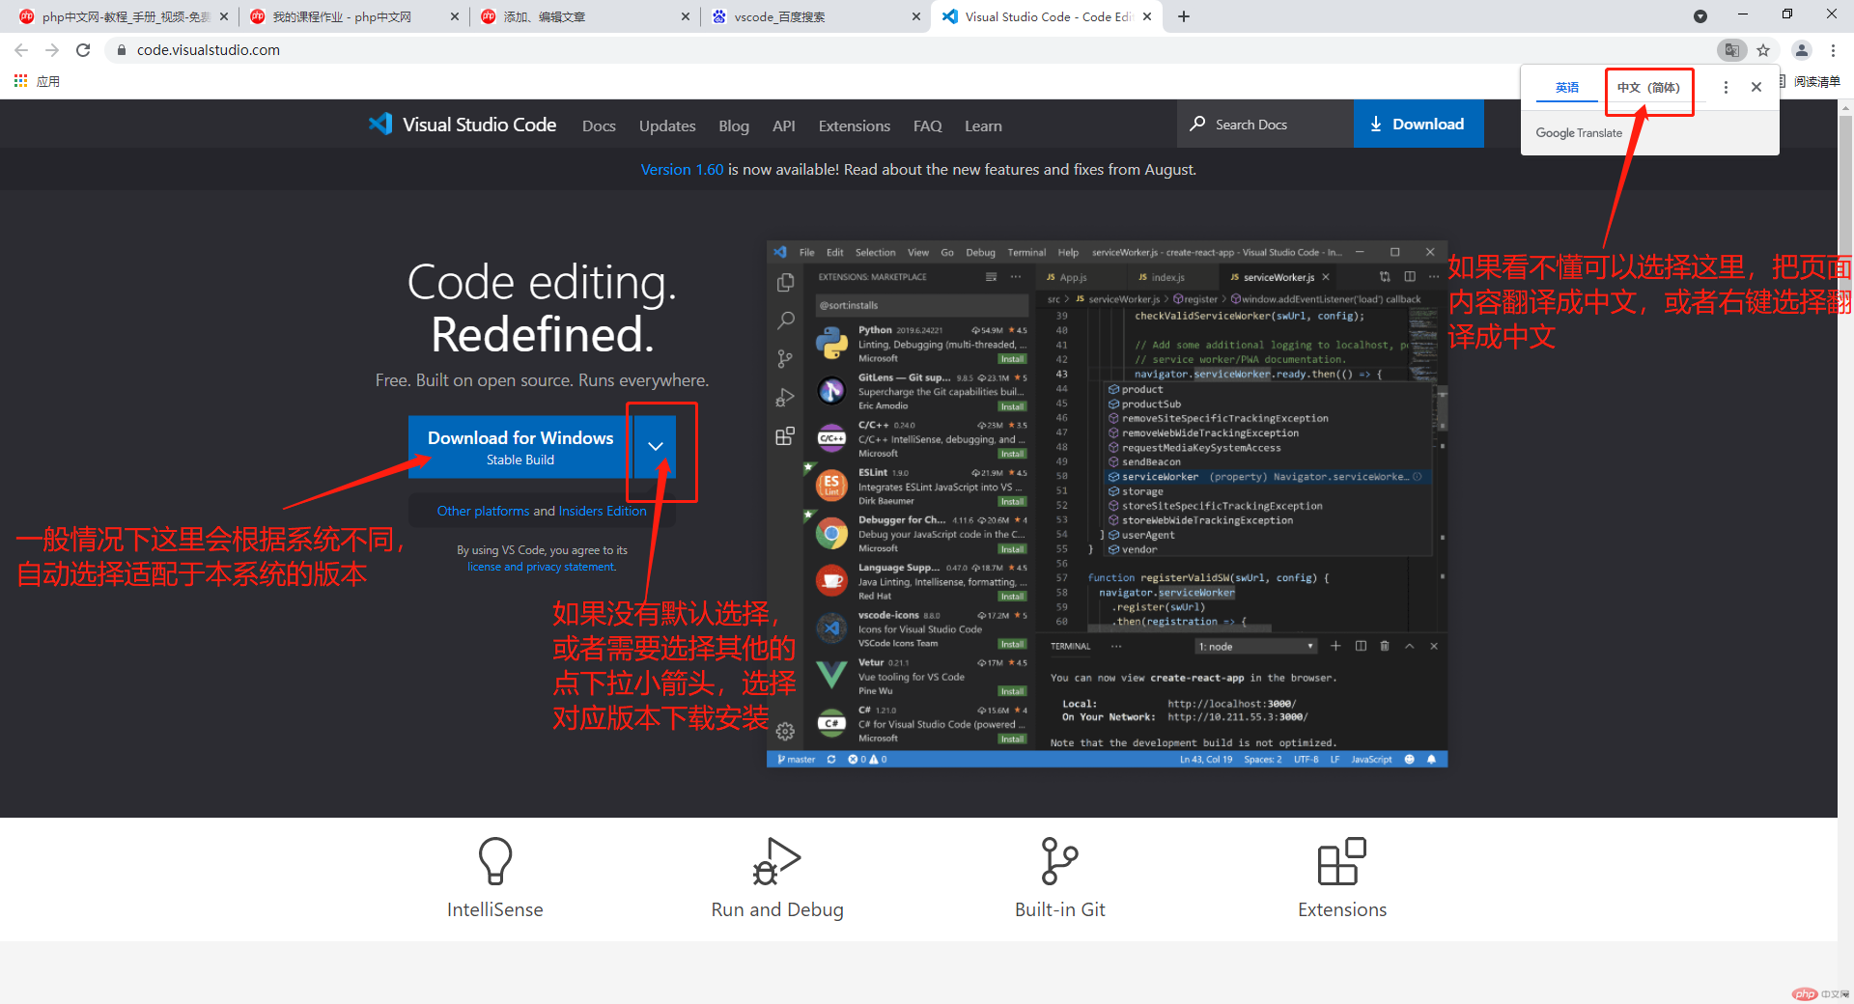Open license and privacy statement link

tap(542, 567)
